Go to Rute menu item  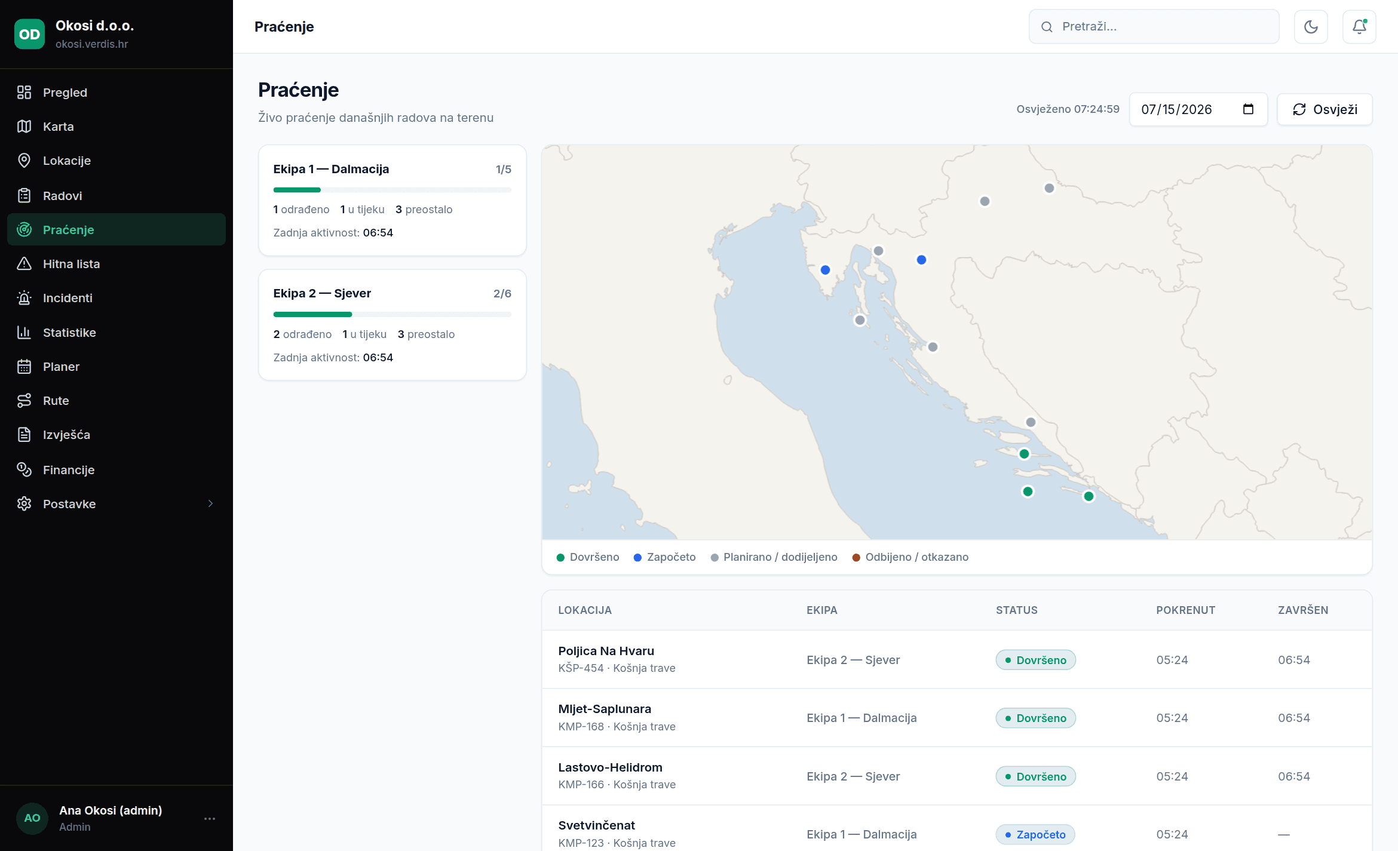pyautogui.click(x=116, y=400)
